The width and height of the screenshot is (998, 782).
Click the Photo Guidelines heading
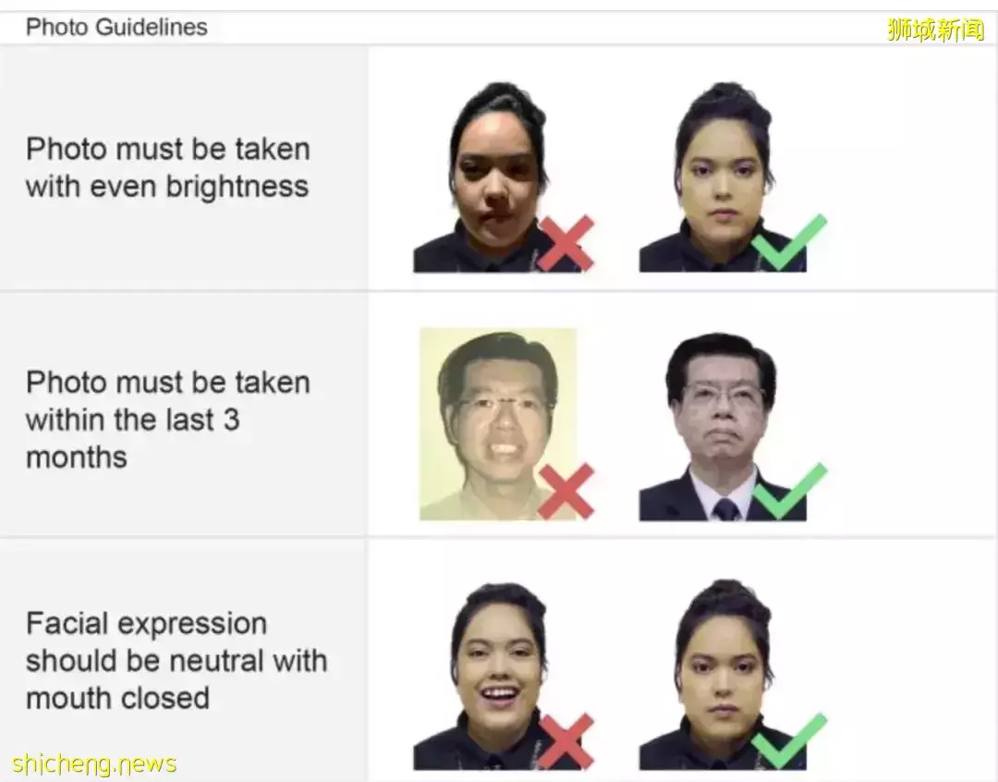116,27
